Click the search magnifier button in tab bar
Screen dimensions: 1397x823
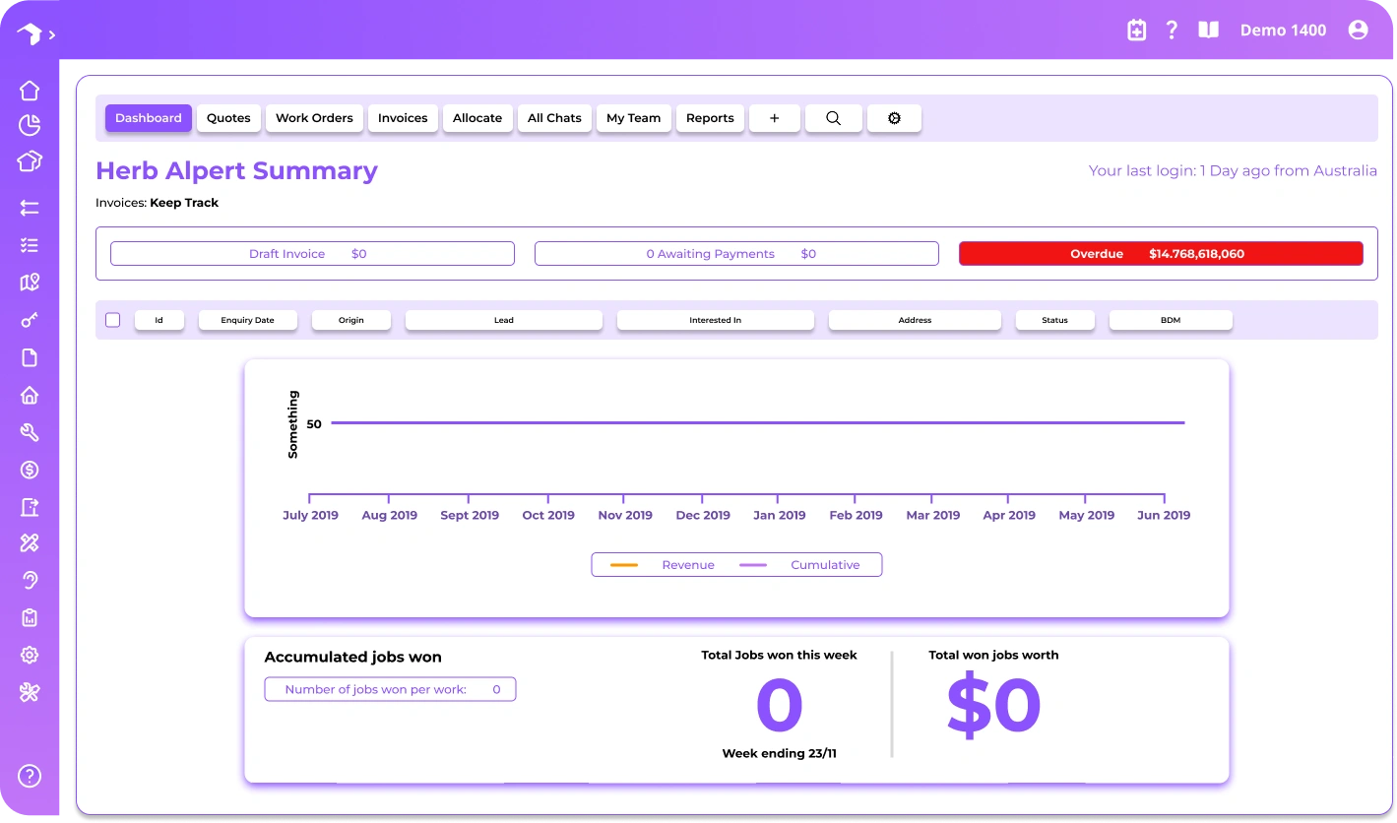coord(833,118)
